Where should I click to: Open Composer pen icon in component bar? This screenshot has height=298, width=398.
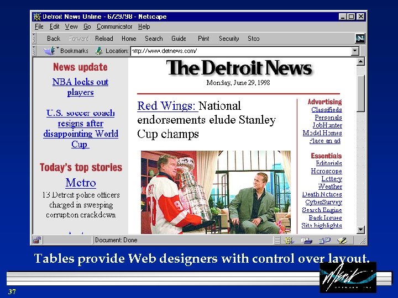(342, 240)
